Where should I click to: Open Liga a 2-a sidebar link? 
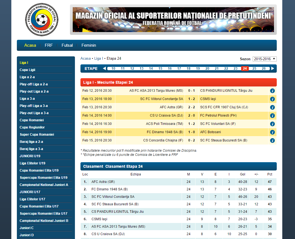(27, 77)
